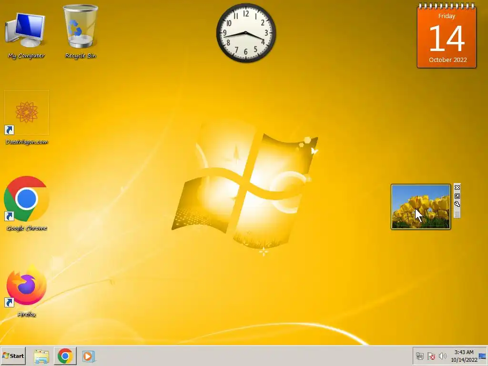Click the network tray icon
This screenshot has height=366, width=488.
420,356
